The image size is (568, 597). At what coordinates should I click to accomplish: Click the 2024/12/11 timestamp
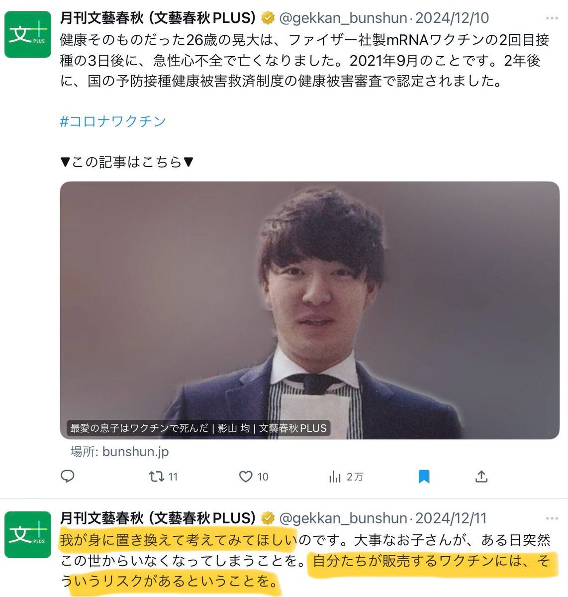451,518
